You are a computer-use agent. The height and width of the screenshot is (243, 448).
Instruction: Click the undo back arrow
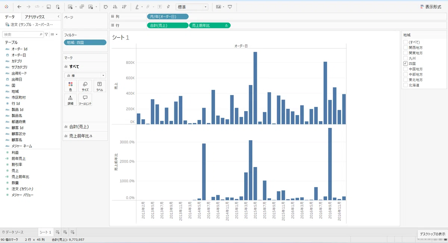[x=19, y=7]
